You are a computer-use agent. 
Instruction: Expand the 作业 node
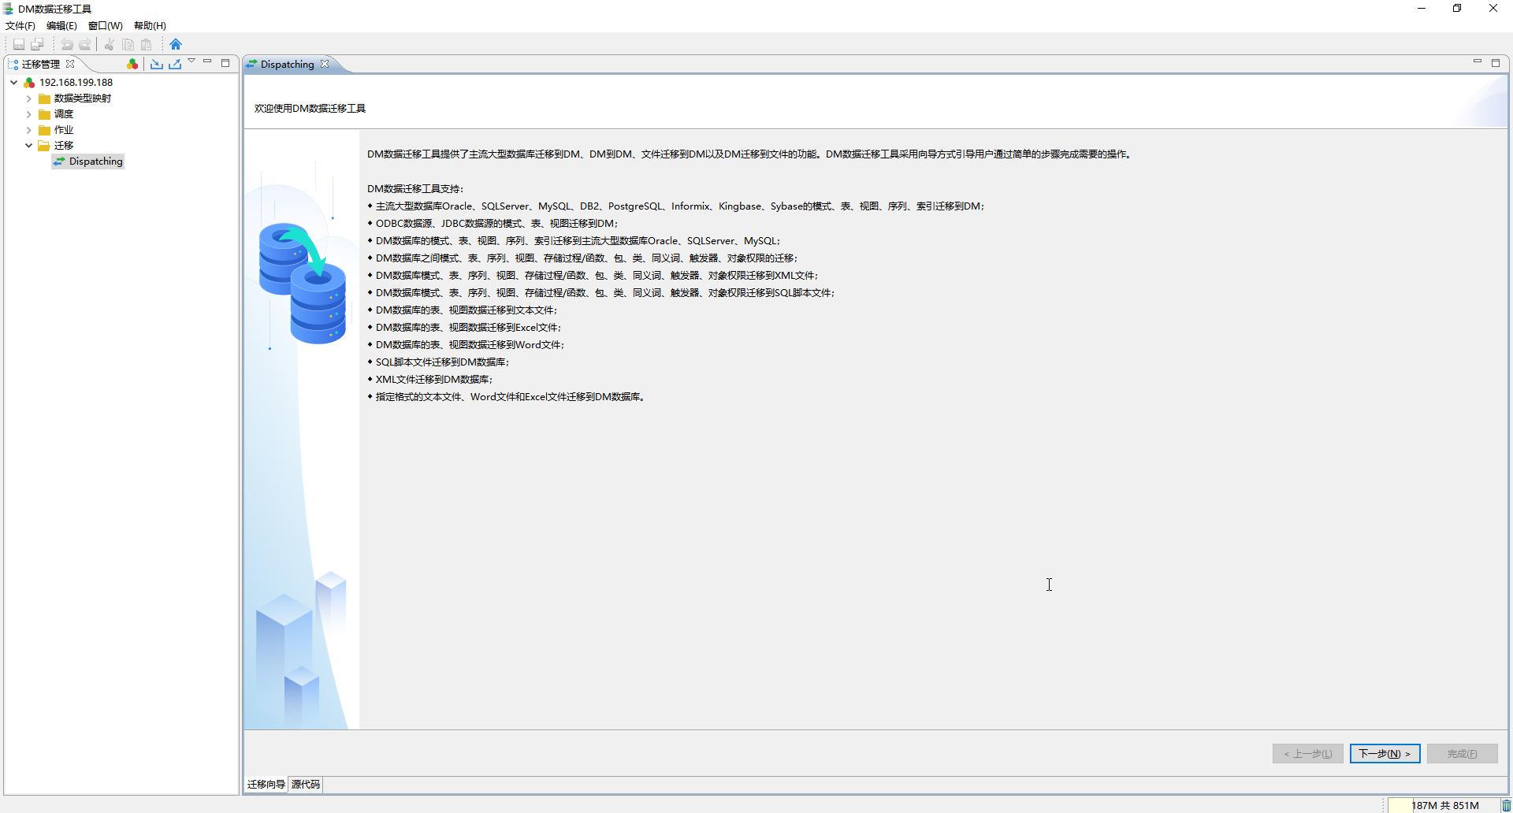29,130
